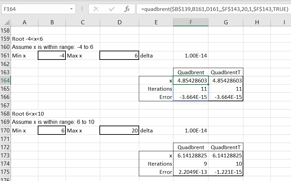Click the Insert Function fx icon
This screenshot has height=181, width=291.
tap(127, 9)
